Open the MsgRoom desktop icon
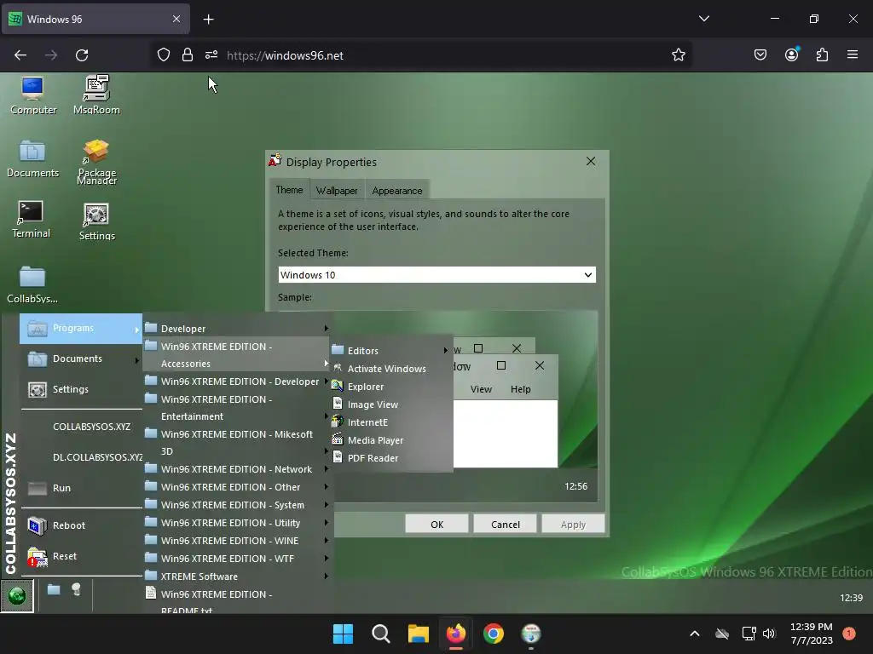Viewport: 873px width, 654px height. click(96, 95)
